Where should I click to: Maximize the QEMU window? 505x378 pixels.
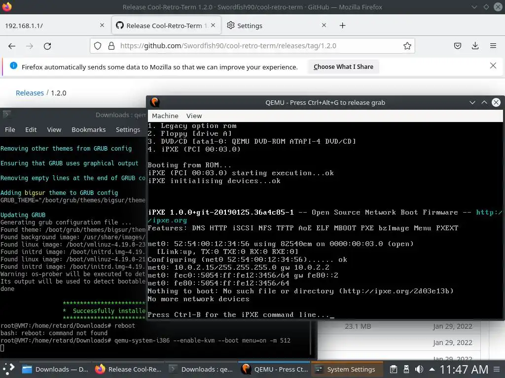pyautogui.click(x=484, y=102)
